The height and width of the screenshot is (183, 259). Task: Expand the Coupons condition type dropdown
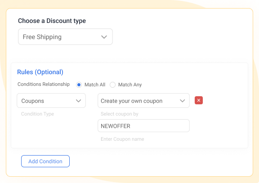51,101
